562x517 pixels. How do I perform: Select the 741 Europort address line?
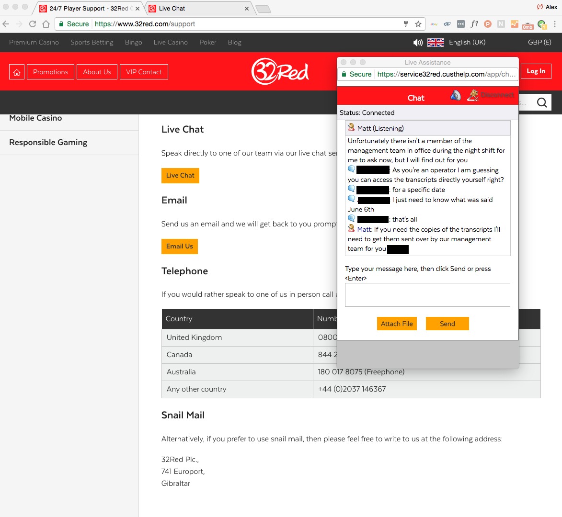tap(183, 472)
